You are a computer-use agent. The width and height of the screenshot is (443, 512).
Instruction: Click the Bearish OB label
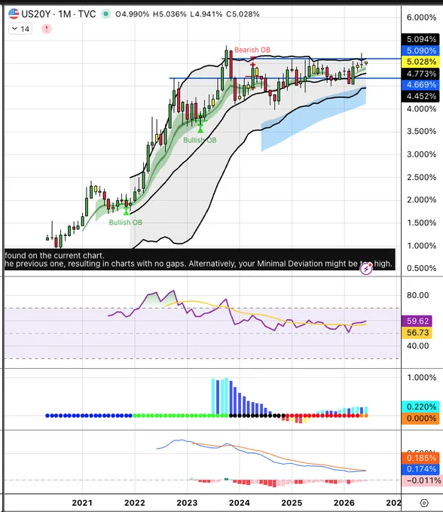[x=252, y=50]
